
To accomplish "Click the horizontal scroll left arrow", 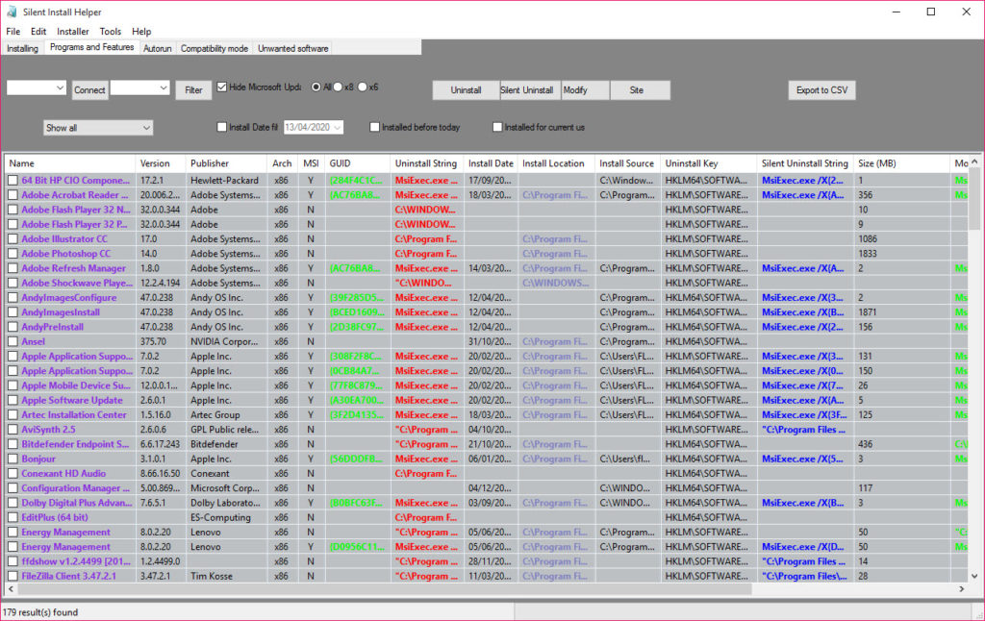I will click(x=11, y=589).
